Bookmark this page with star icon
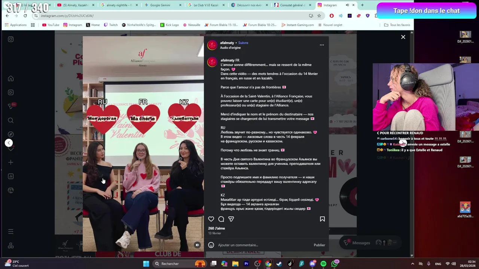479x269 pixels. [x=319, y=16]
